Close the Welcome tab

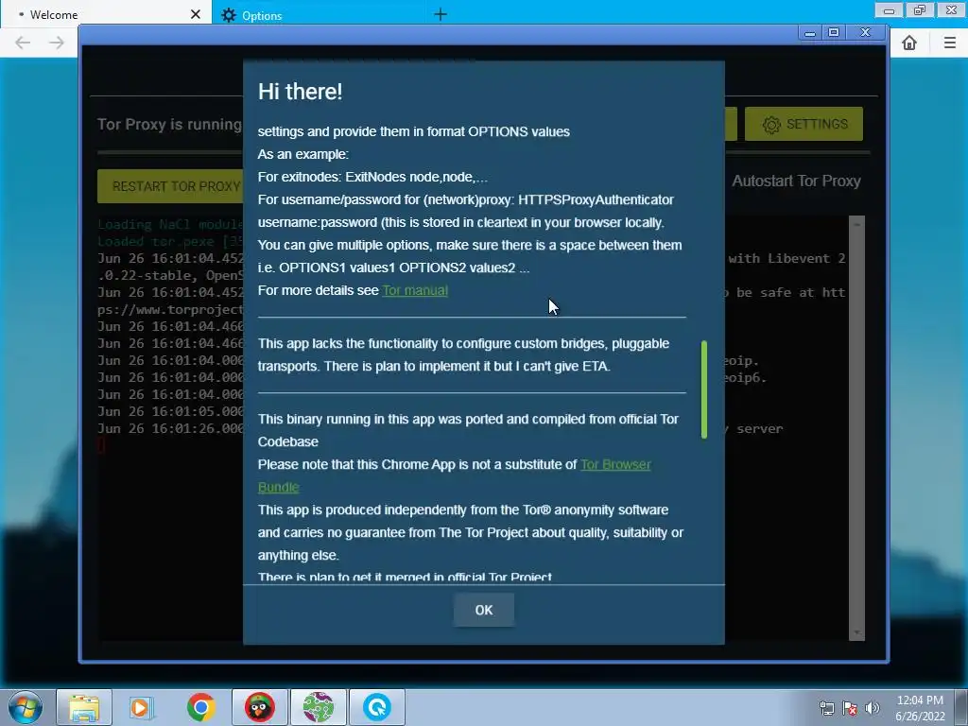coord(195,13)
